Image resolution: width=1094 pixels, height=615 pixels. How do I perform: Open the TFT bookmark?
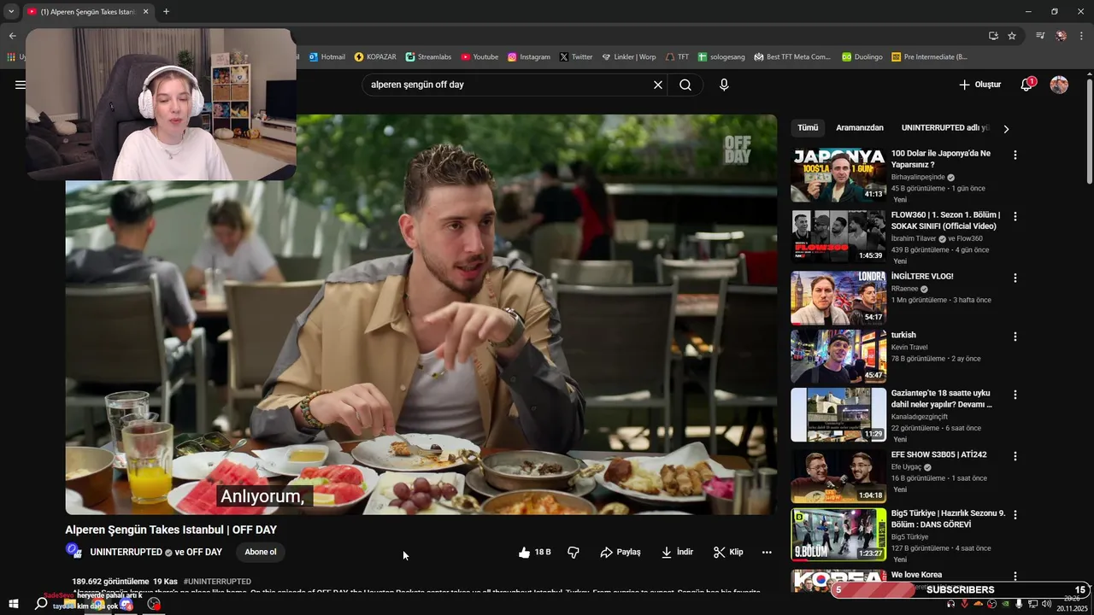click(677, 57)
